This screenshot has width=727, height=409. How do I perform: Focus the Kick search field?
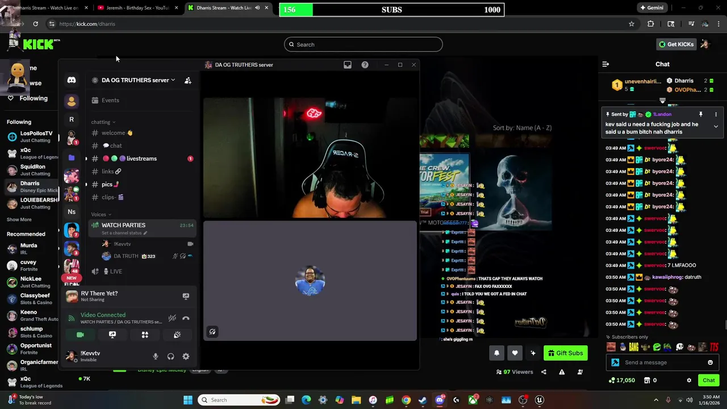pos(363,44)
